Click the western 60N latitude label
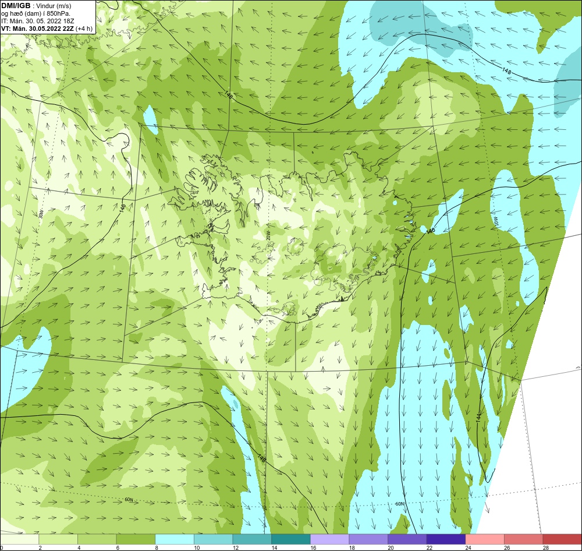Image resolution: width=582 pixels, height=551 pixels. (x=129, y=500)
